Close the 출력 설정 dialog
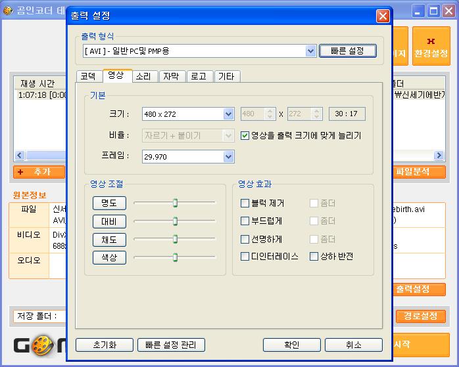 pyautogui.click(x=382, y=16)
